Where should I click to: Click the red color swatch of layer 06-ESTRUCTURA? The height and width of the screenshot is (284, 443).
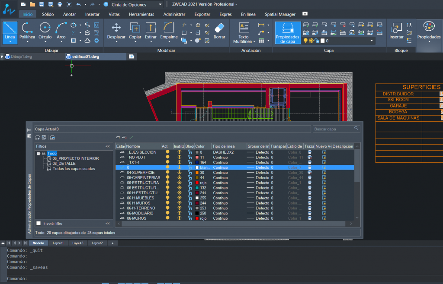click(x=196, y=183)
